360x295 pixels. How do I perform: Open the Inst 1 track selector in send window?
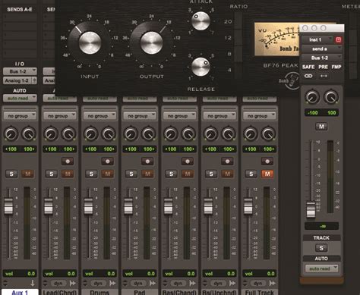tap(317, 39)
